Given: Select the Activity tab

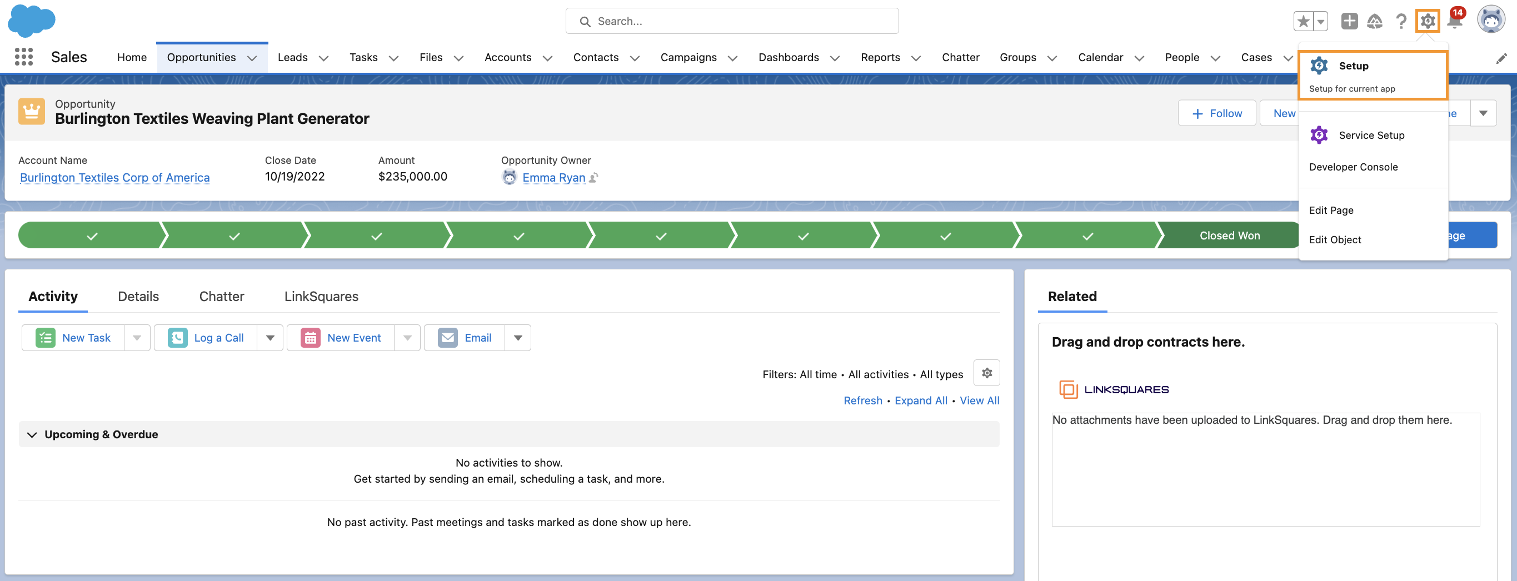Looking at the screenshot, I should [x=53, y=296].
